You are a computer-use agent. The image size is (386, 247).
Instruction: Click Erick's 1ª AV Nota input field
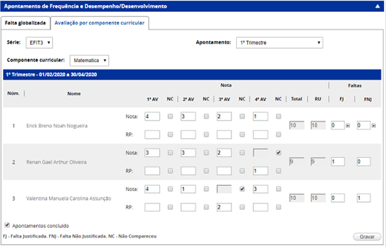click(152, 116)
